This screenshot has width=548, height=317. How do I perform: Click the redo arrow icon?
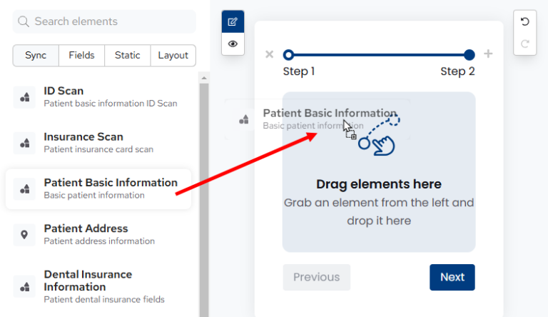tap(524, 44)
